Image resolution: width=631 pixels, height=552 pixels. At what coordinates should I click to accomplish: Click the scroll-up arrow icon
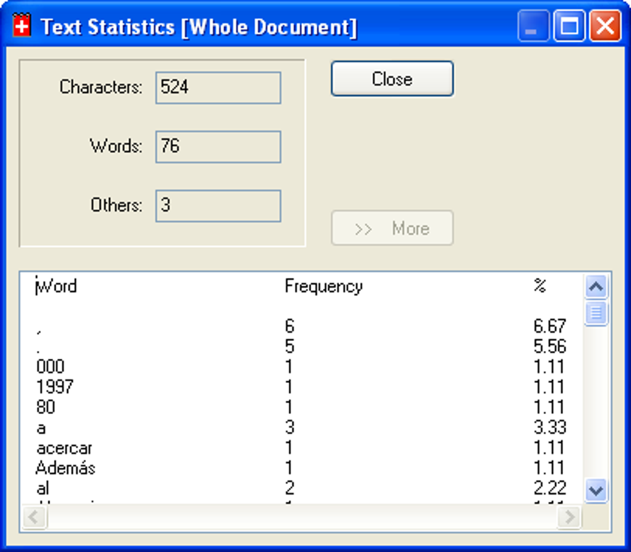point(596,286)
